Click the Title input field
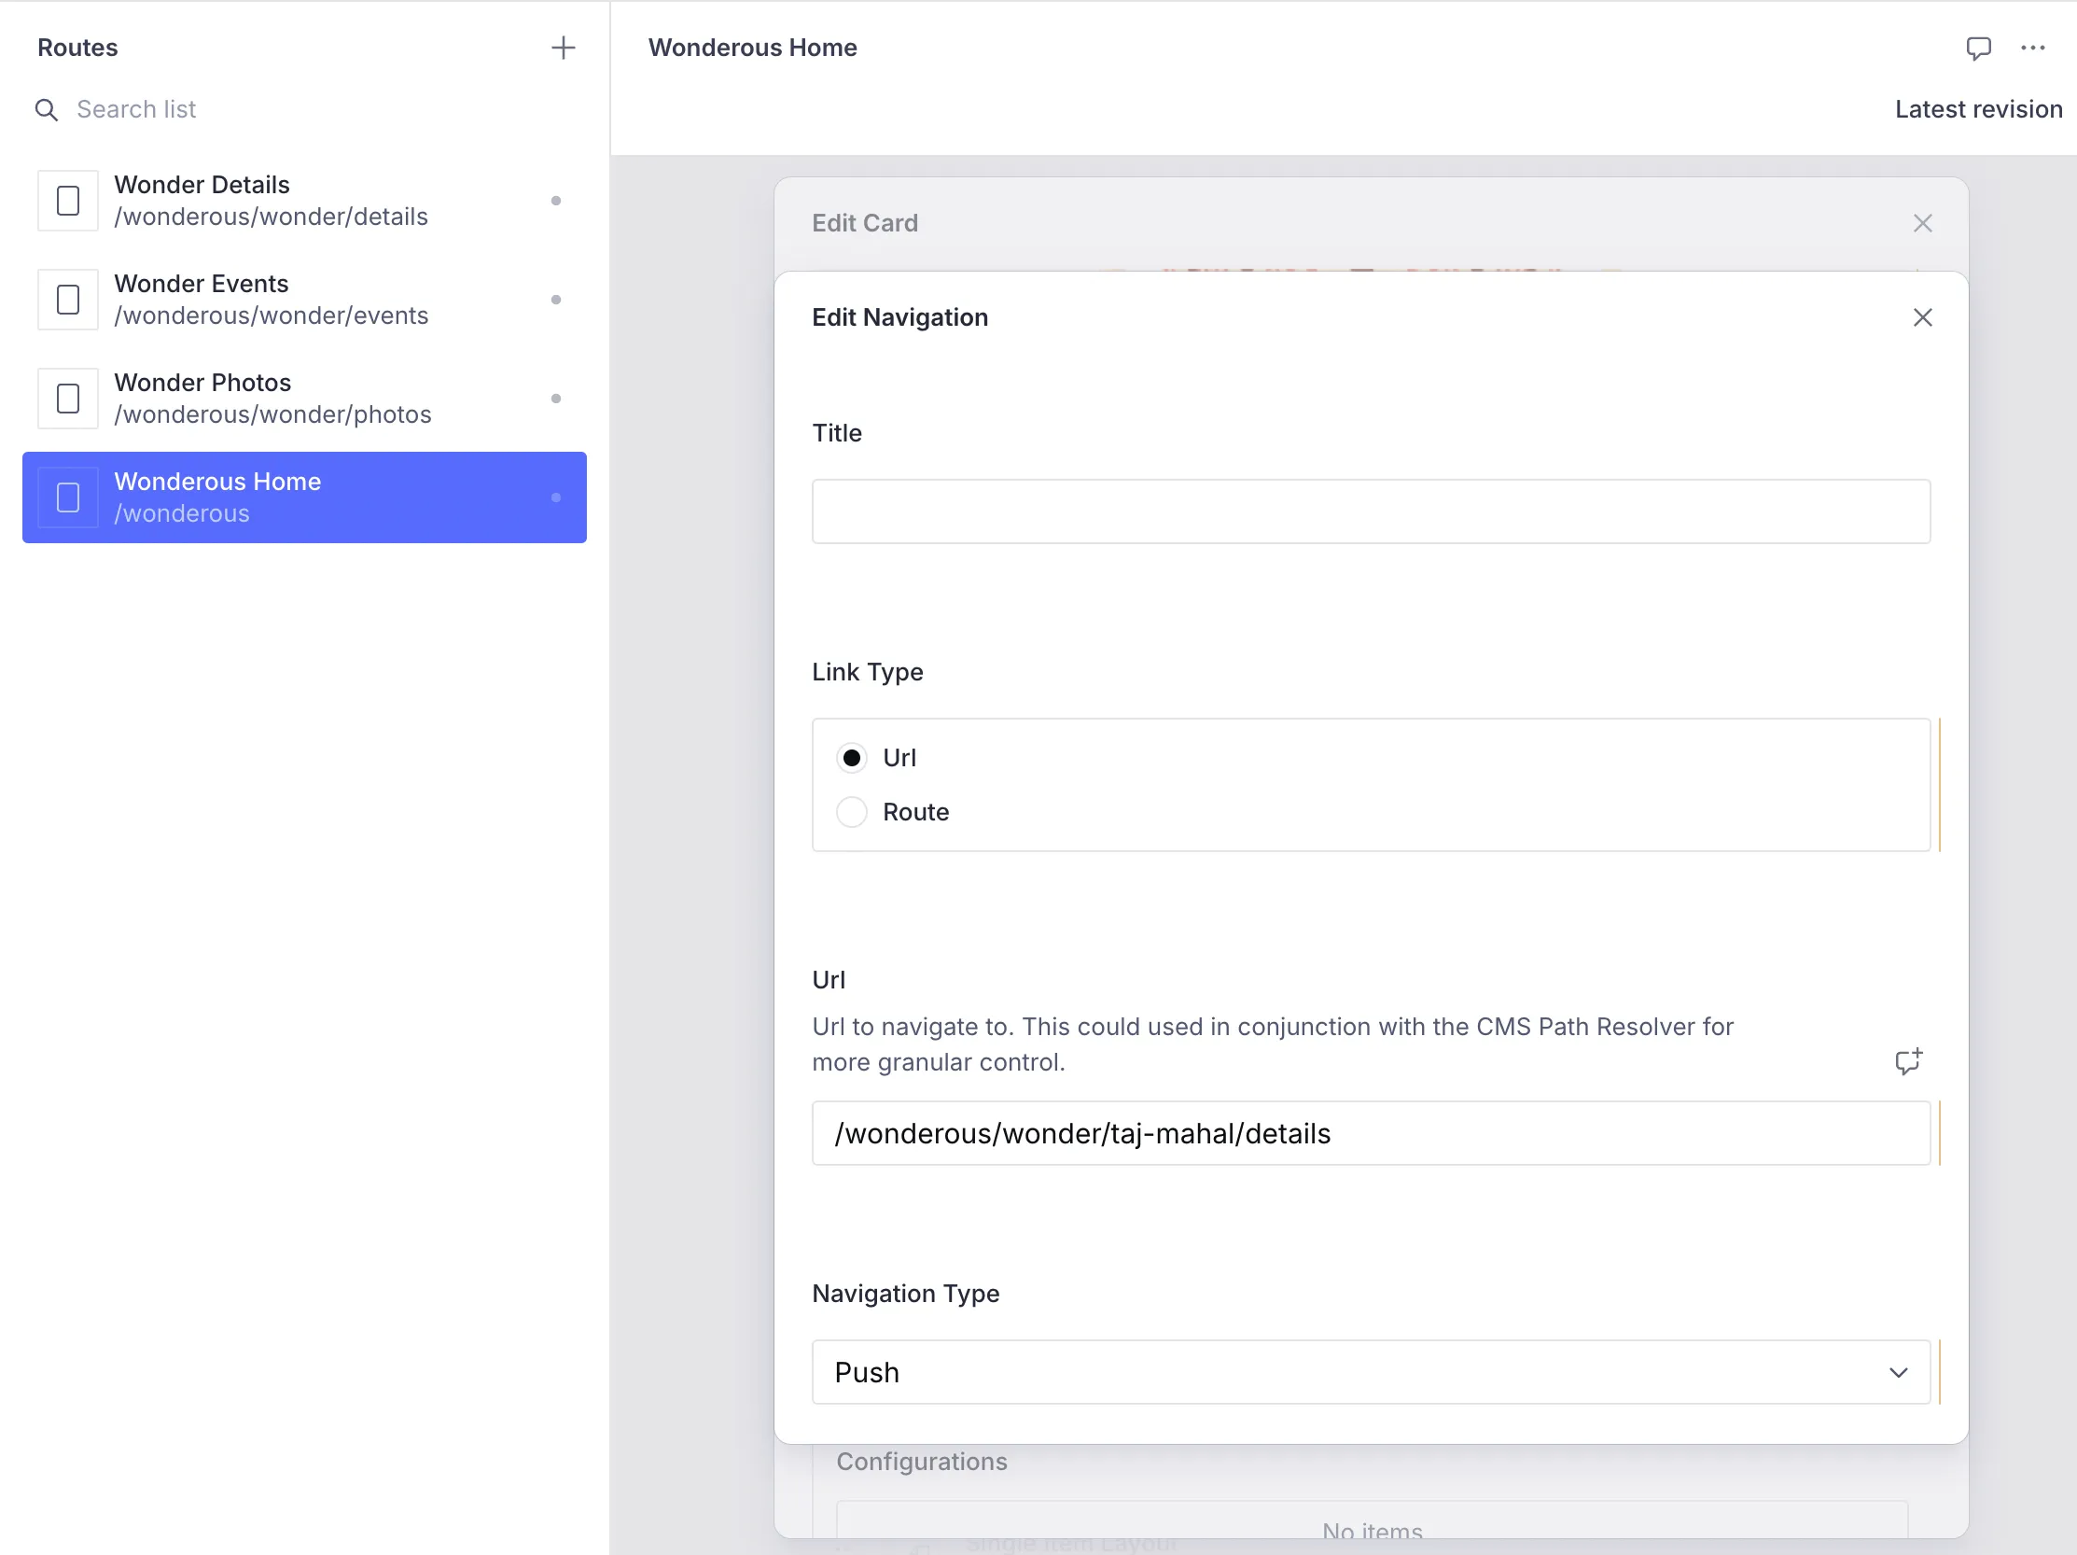2077x1555 pixels. 1370,511
